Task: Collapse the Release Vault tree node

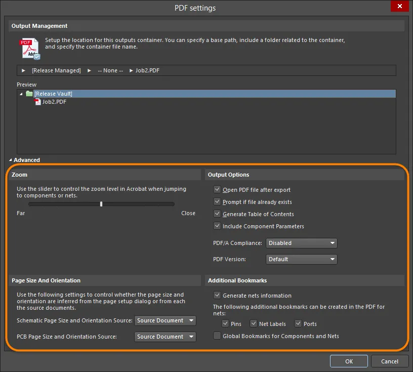Action: [x=21, y=94]
